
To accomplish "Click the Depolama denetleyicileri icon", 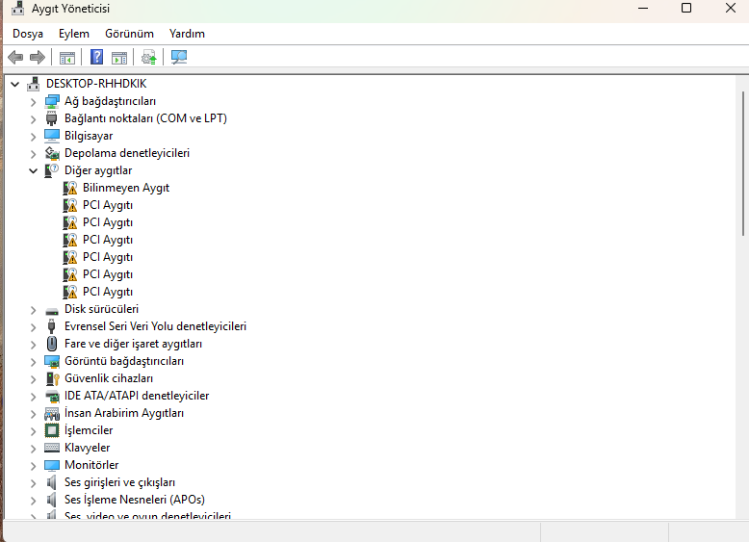I will (x=52, y=153).
